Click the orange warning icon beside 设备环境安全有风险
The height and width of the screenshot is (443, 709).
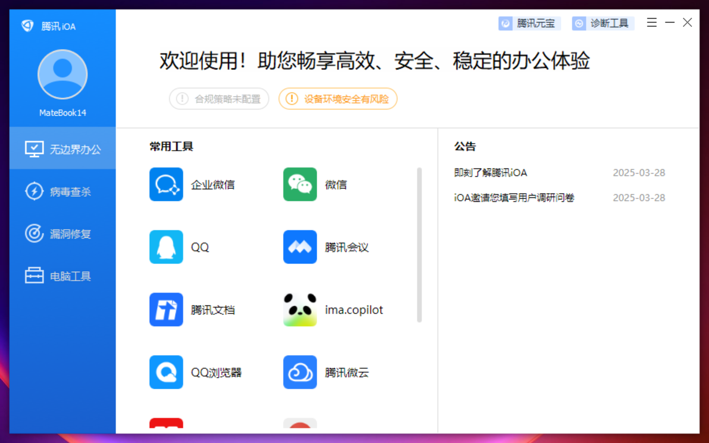pos(292,99)
